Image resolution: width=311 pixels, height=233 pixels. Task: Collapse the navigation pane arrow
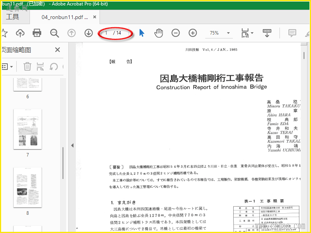[72, 145]
